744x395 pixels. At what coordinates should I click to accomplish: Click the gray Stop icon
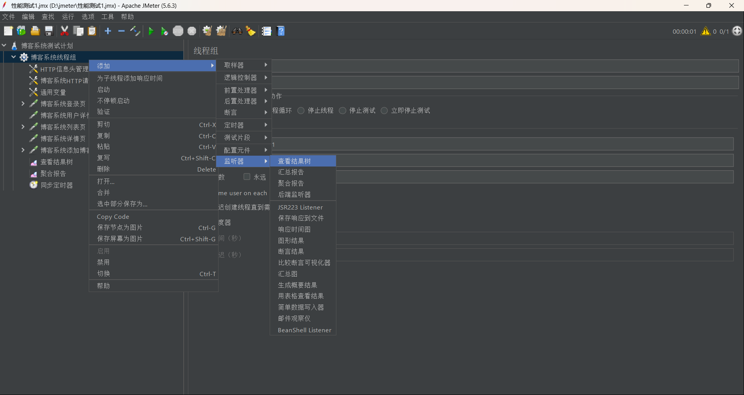pos(178,31)
